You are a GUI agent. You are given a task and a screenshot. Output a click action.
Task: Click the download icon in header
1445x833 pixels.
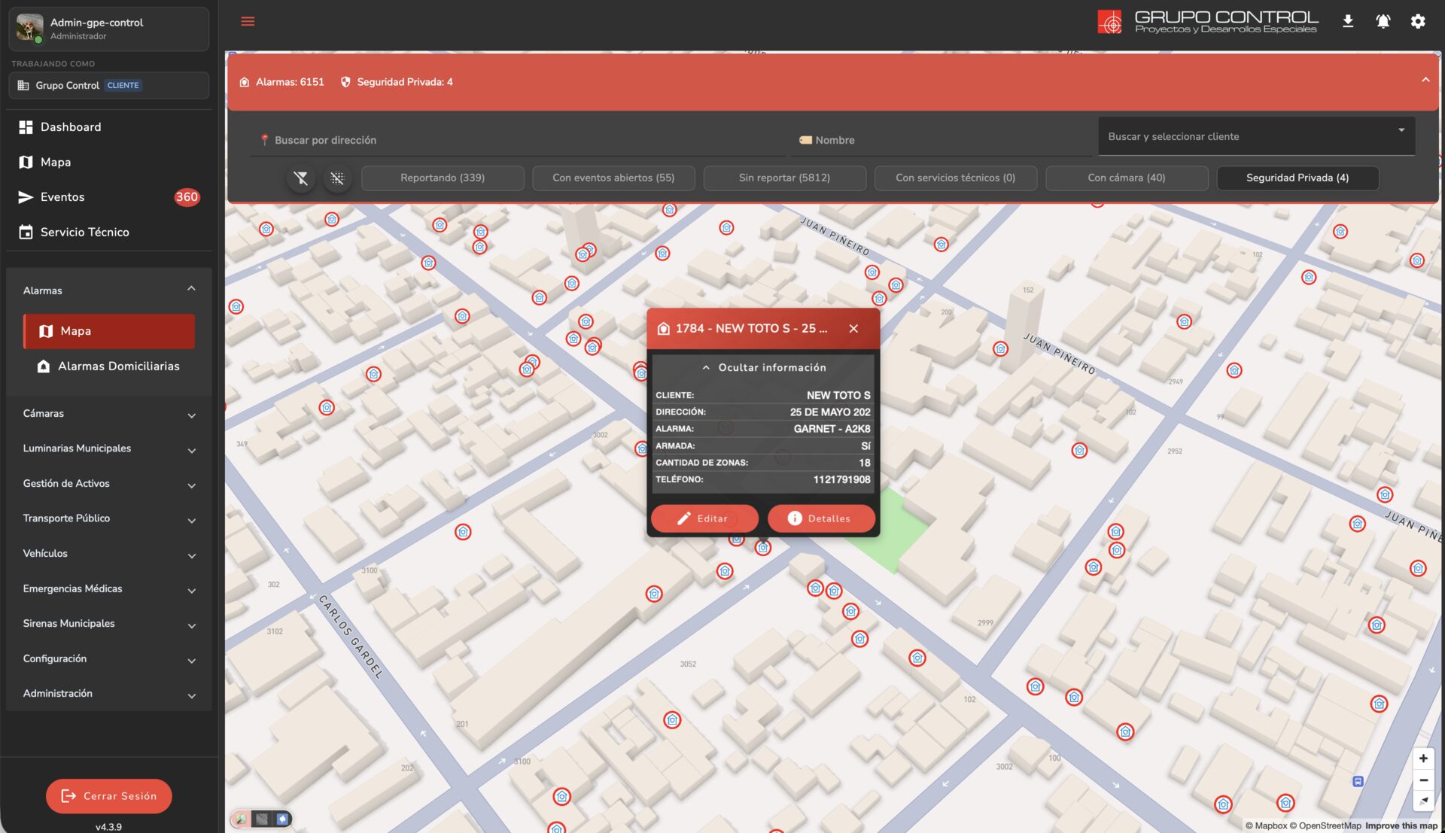click(1348, 21)
